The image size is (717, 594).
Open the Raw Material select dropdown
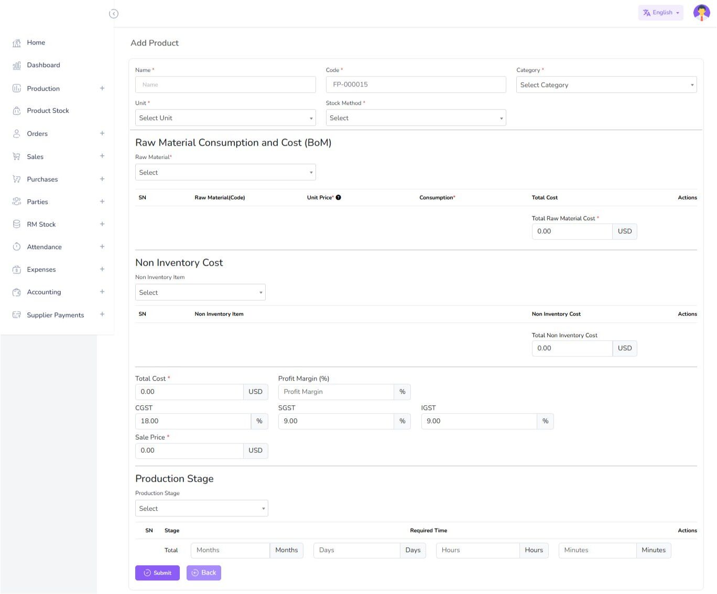pyautogui.click(x=225, y=172)
